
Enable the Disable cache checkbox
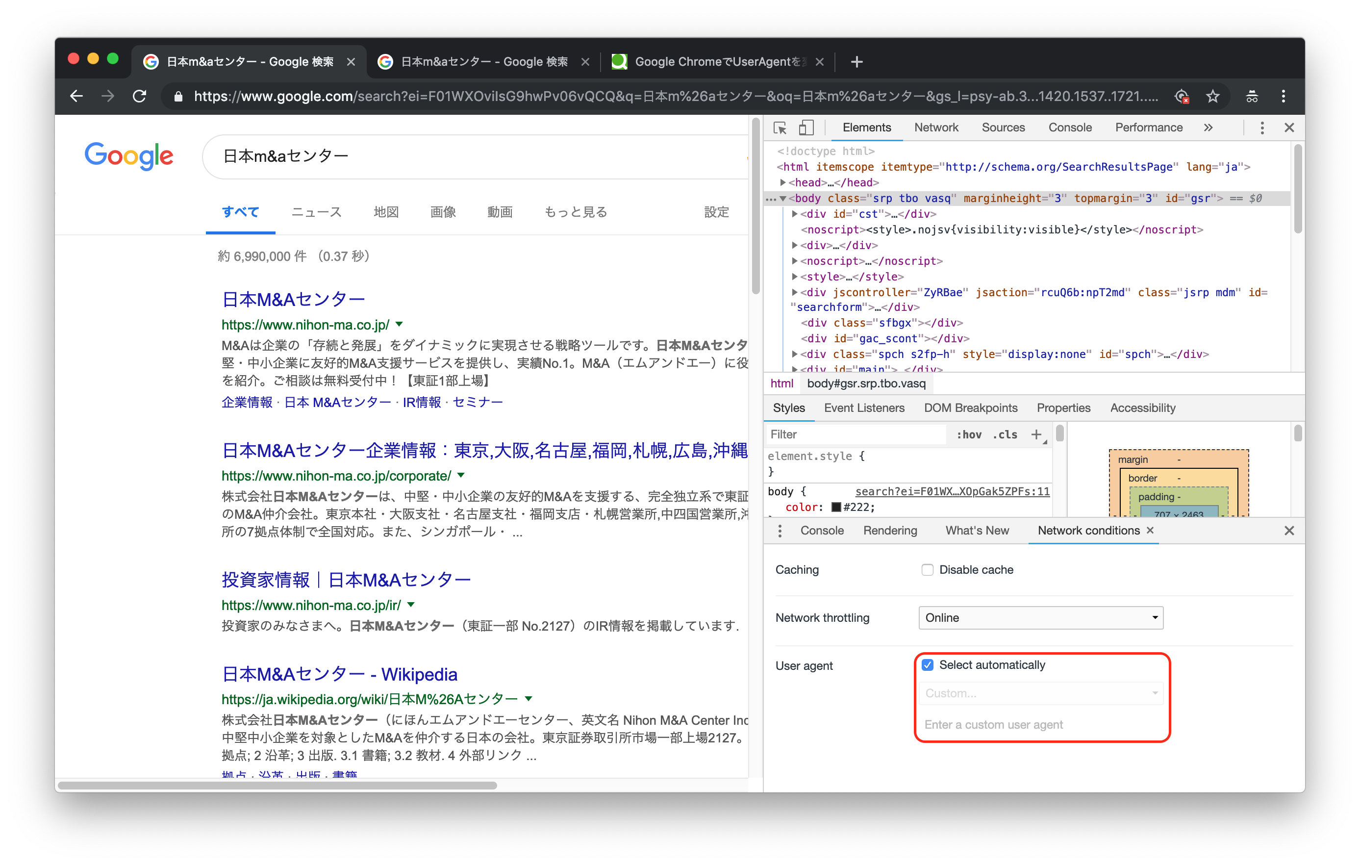pos(928,569)
